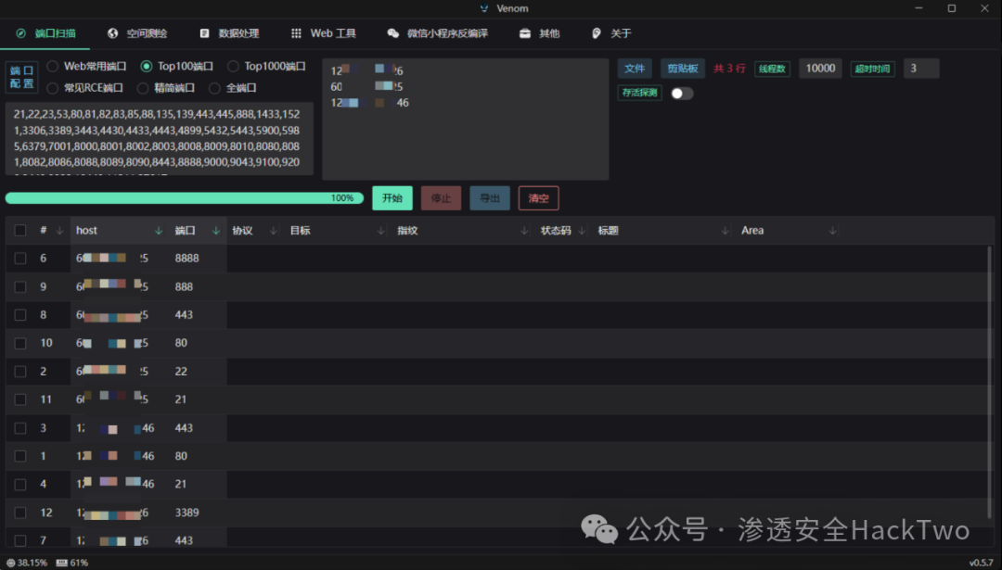The image size is (1002, 570).
Task: Sort by the 标题 column arrow
Action: pos(725,231)
